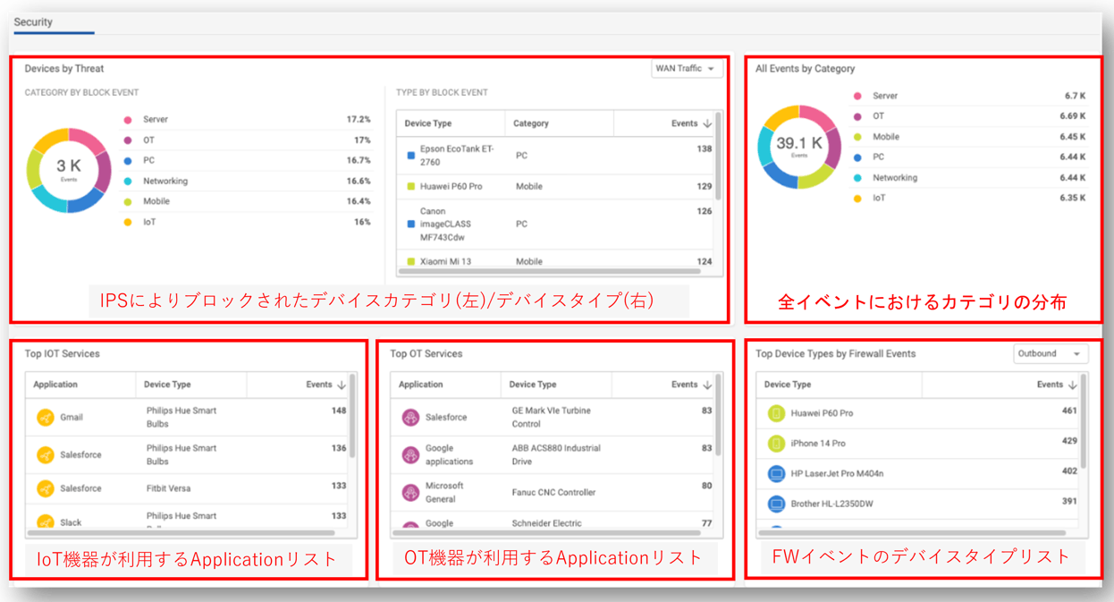
Task: Click the Huawei P60 Pro mobile icon in Firewall Events
Action: pyautogui.click(x=776, y=413)
